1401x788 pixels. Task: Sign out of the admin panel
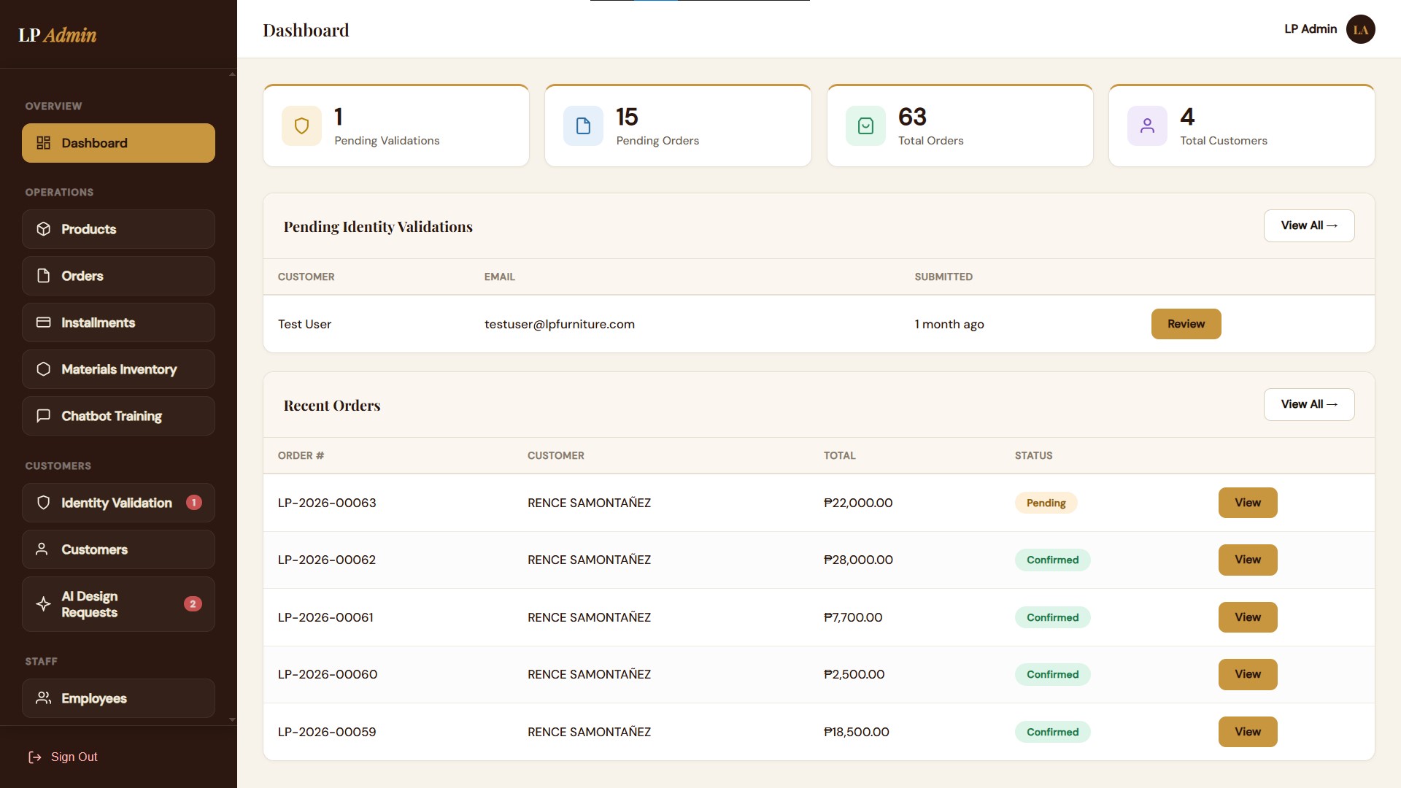tap(63, 757)
